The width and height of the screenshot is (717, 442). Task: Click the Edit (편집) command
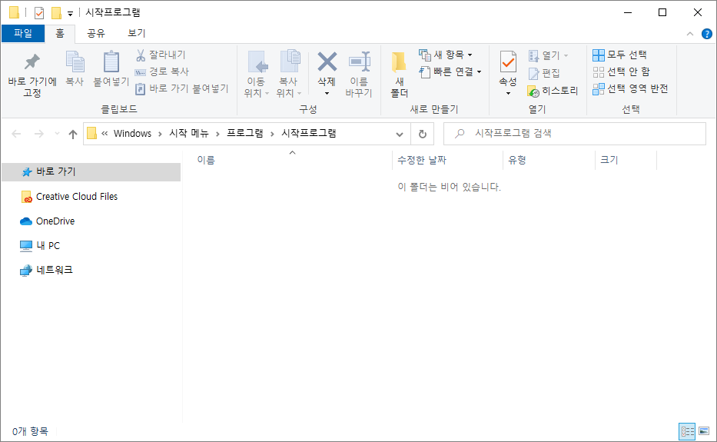[x=544, y=73]
